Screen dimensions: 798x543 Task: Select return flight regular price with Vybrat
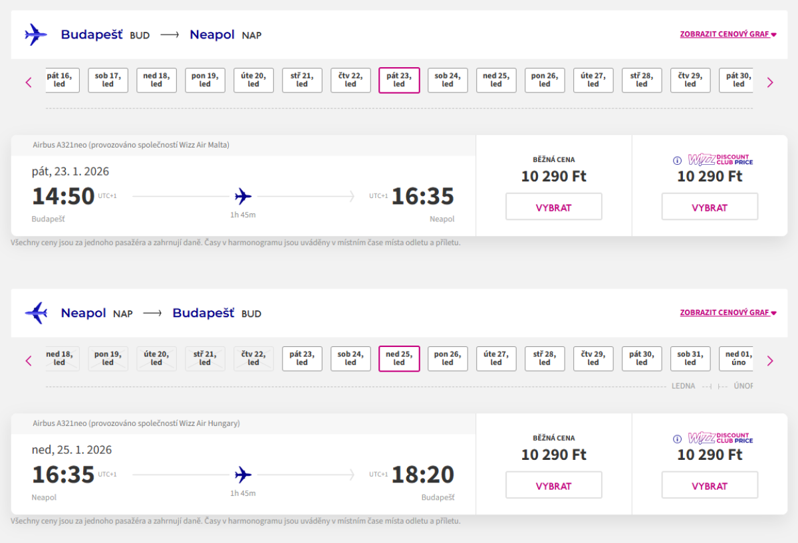tap(553, 485)
